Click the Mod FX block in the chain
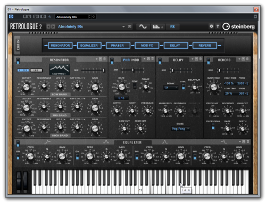 point(147,46)
